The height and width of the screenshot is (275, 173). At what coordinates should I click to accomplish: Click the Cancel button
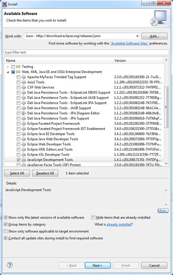154,266
